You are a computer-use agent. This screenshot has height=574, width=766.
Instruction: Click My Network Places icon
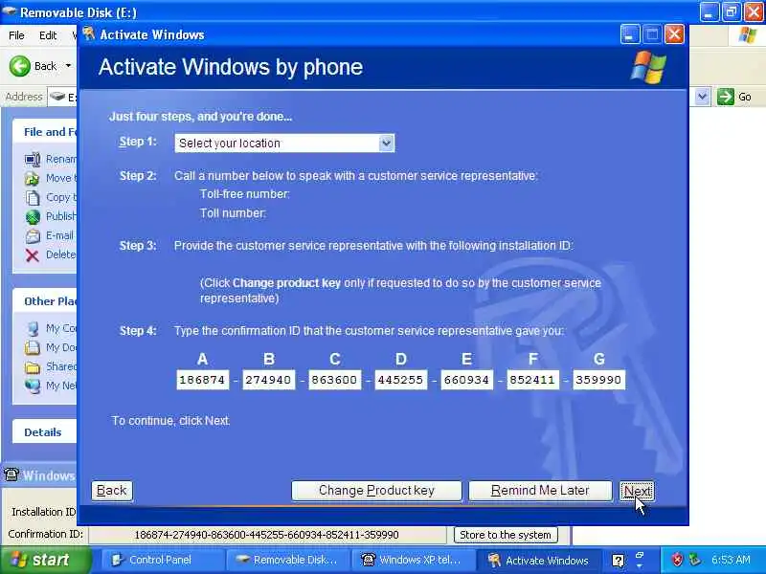tap(33, 386)
